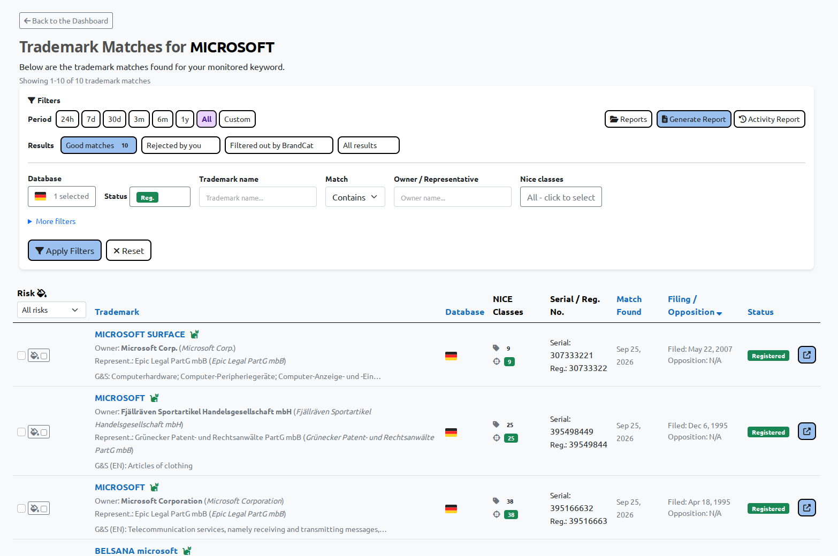Toggle risk color box for MICROSOFT SURFACE
This screenshot has width=838, height=556.
[39, 356]
